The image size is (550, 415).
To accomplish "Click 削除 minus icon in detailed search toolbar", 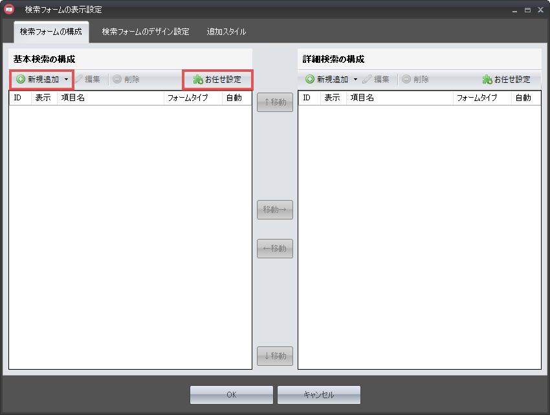I will pyautogui.click(x=406, y=80).
